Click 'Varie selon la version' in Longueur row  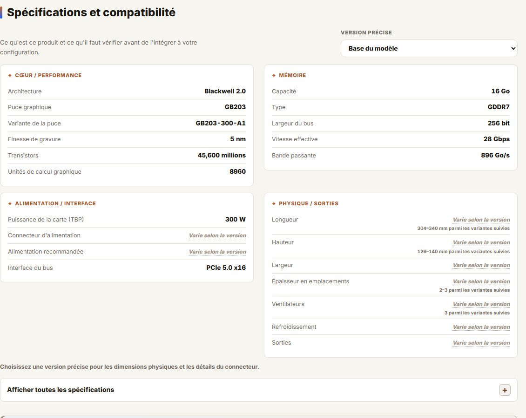pos(481,220)
